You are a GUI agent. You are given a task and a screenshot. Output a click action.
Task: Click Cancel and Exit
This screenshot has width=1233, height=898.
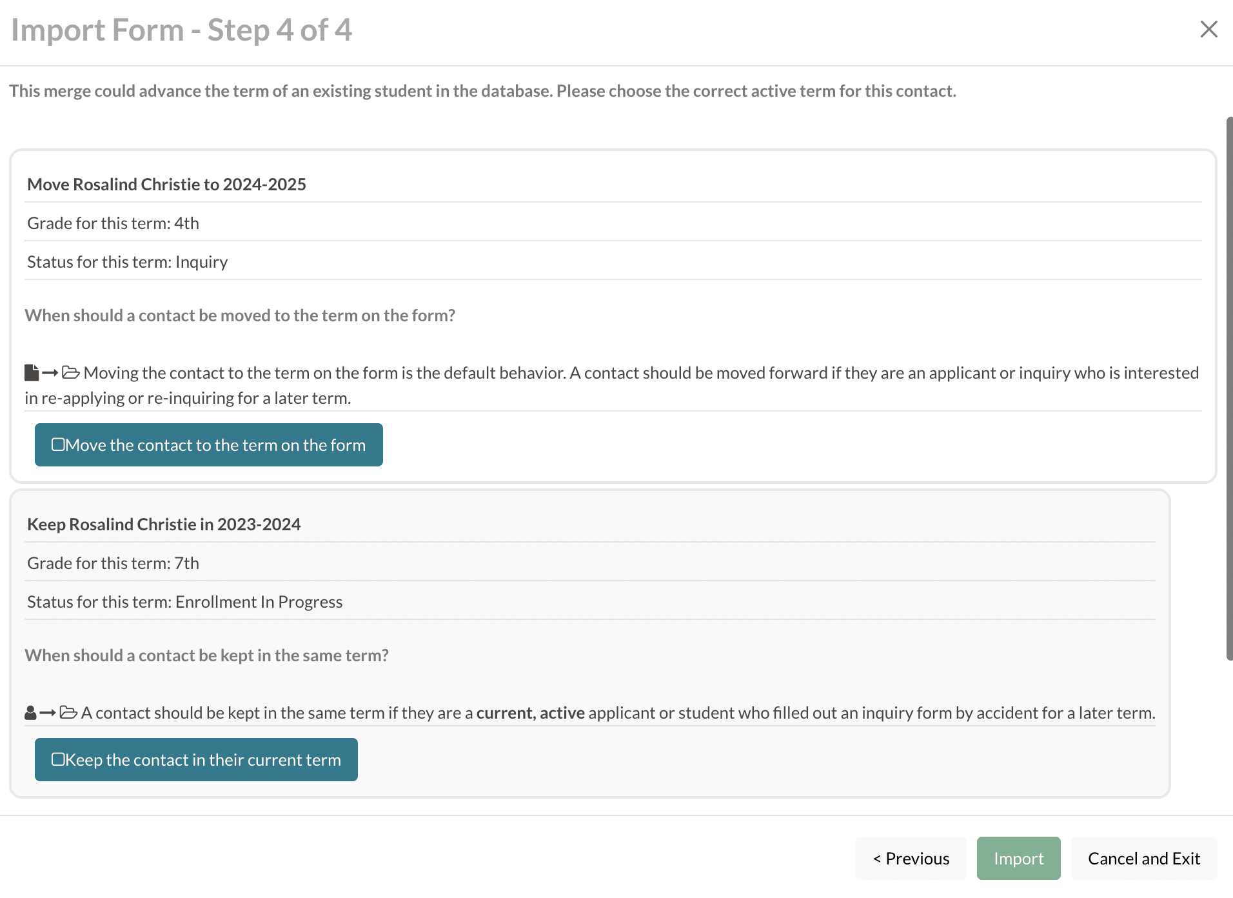tap(1143, 858)
